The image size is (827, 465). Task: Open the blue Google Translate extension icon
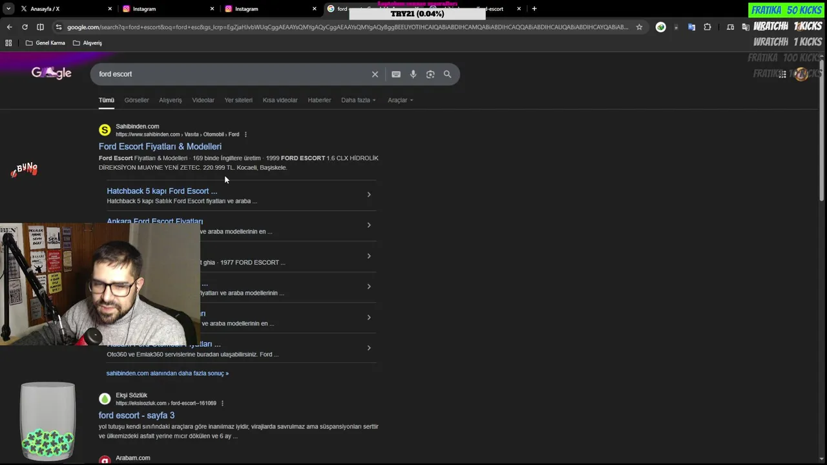coord(691,27)
